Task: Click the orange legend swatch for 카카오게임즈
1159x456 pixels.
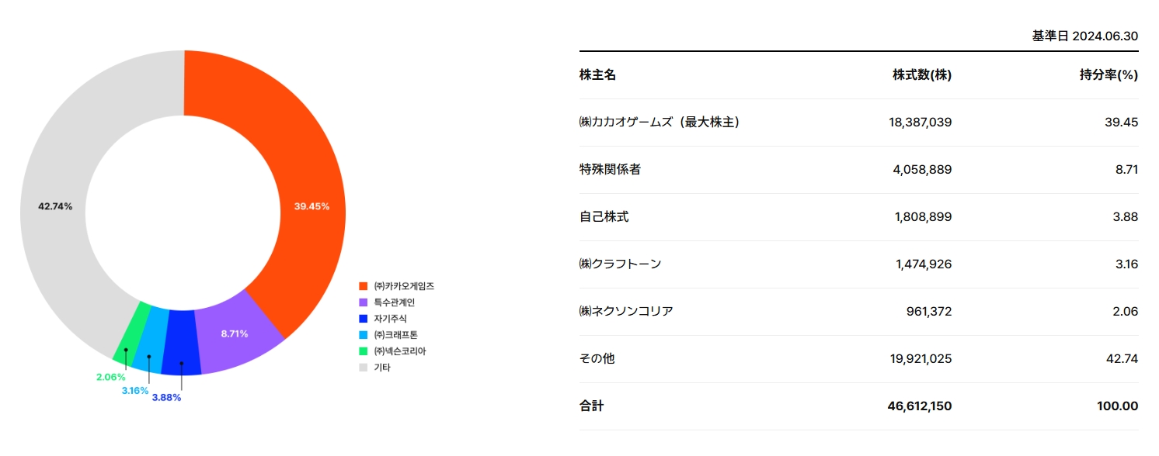Action: [363, 287]
